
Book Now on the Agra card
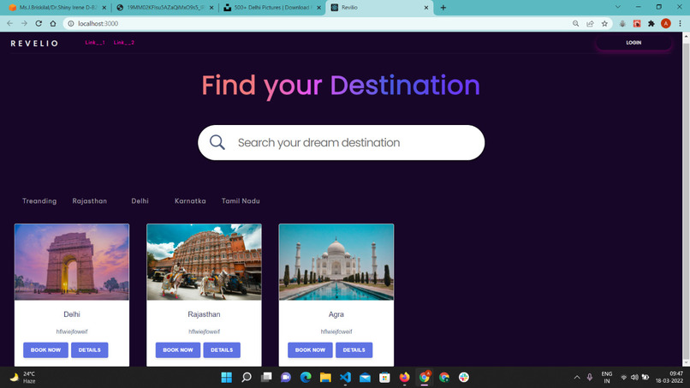tap(310, 350)
